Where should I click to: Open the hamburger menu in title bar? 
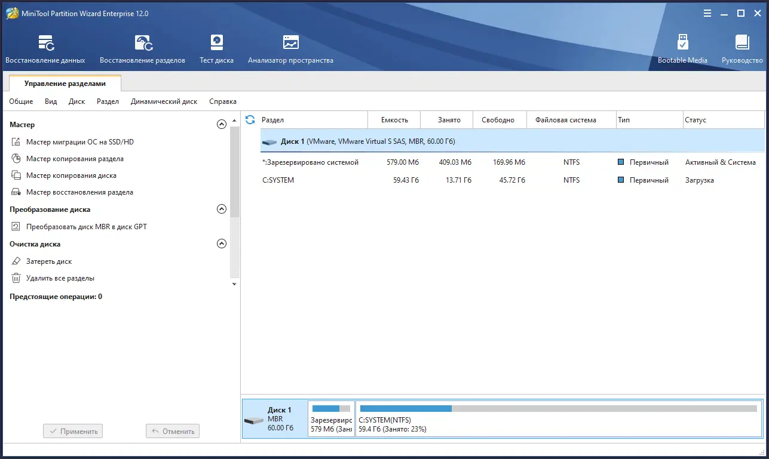707,13
